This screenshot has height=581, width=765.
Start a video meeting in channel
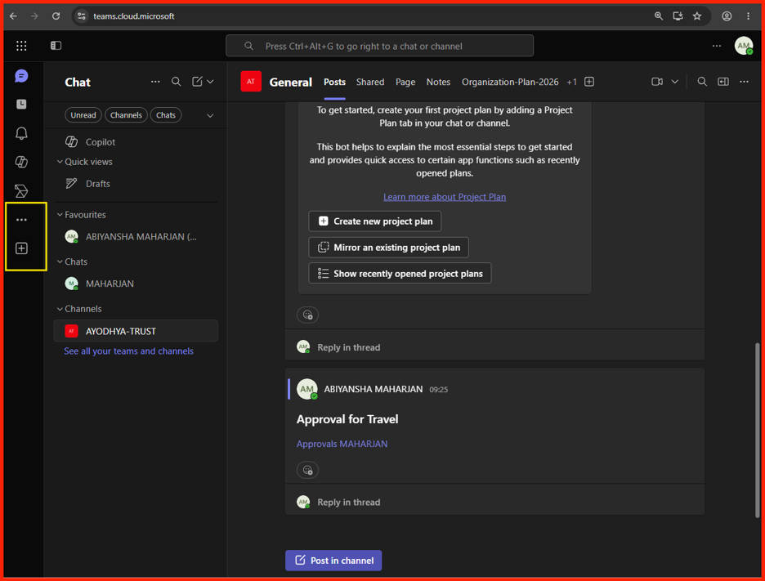tap(657, 82)
